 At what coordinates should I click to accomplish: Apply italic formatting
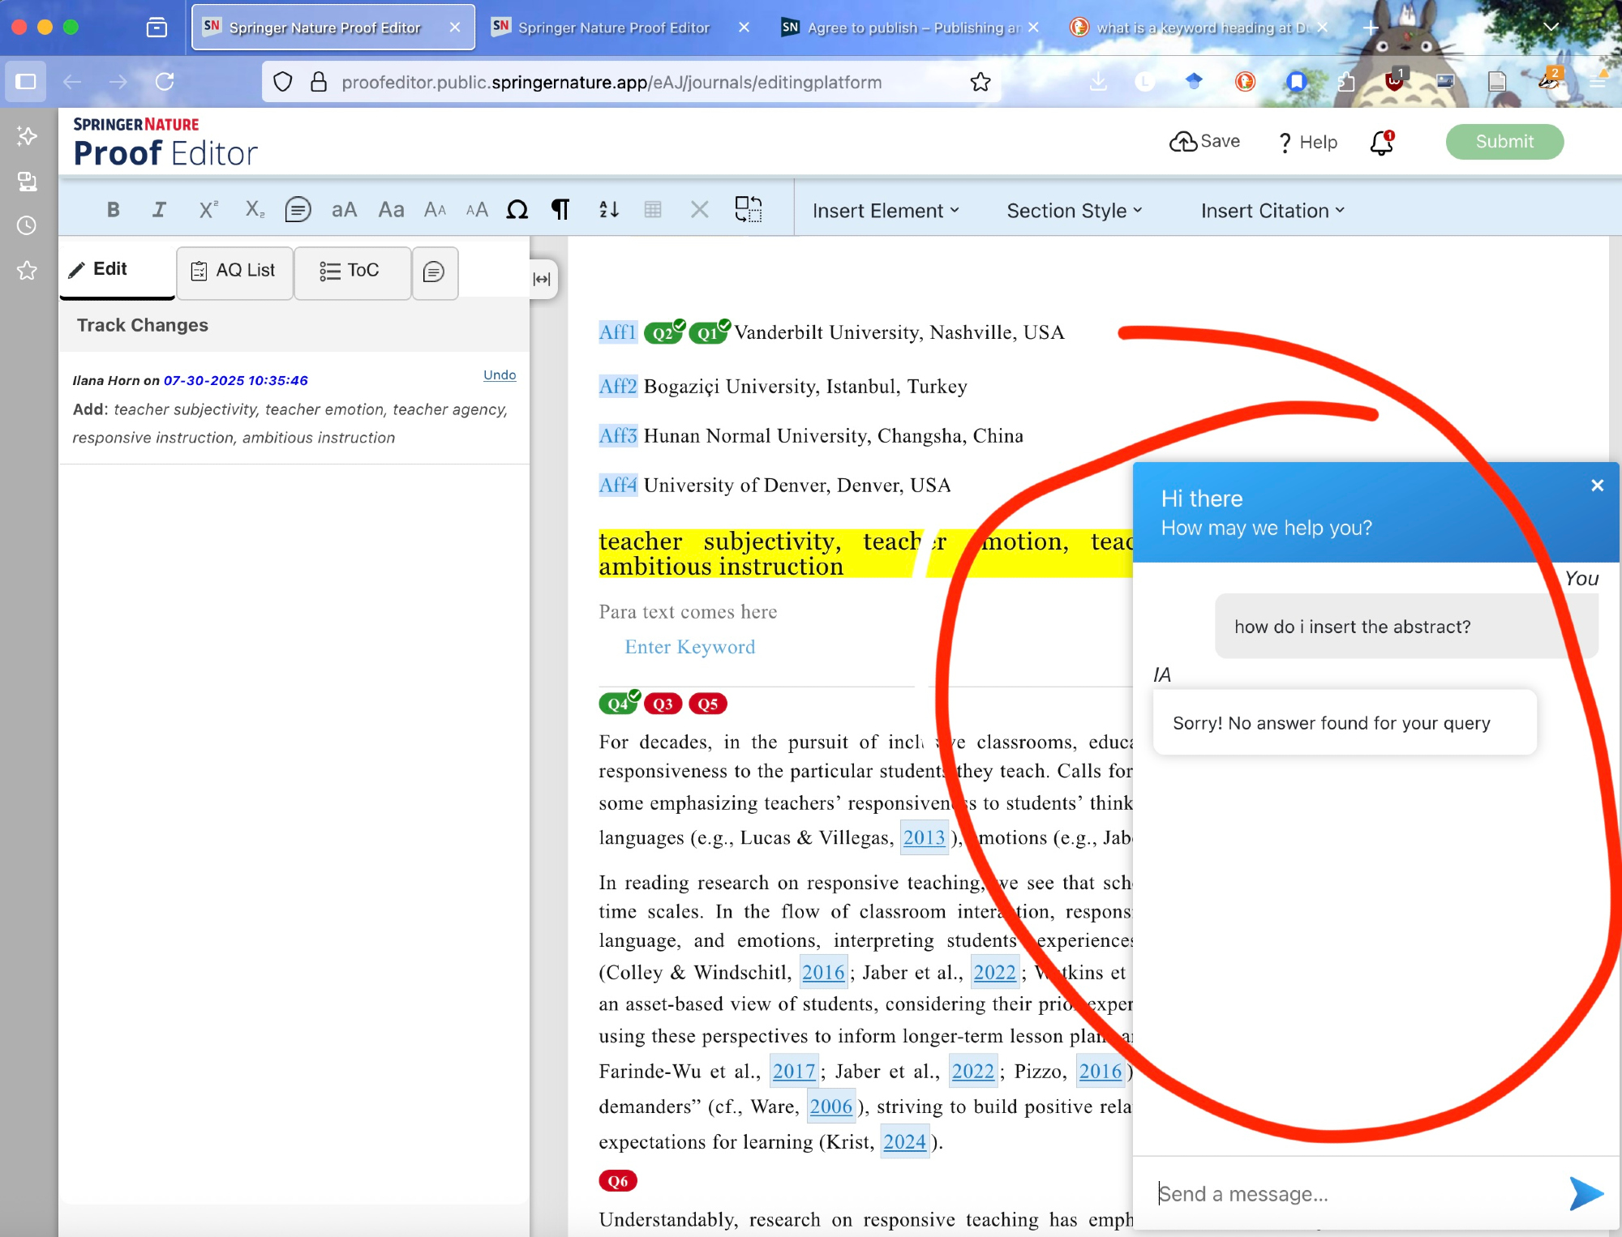(x=159, y=210)
